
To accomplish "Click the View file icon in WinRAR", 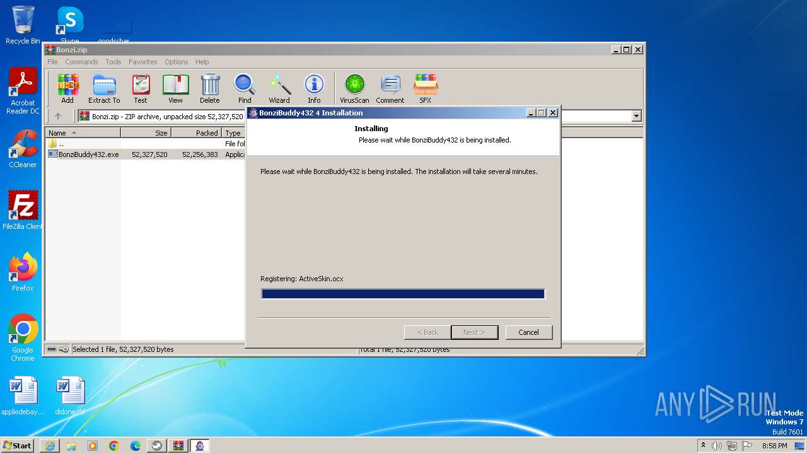I will point(175,88).
